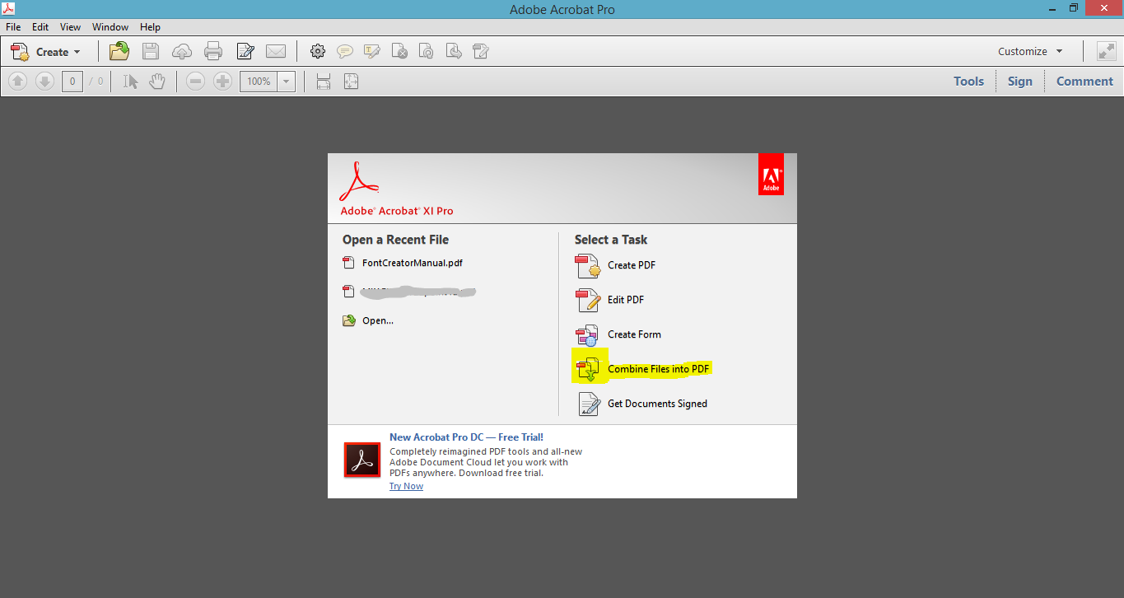Image resolution: width=1124 pixels, height=598 pixels.
Task: Open a file using the folder icon
Action: (119, 51)
